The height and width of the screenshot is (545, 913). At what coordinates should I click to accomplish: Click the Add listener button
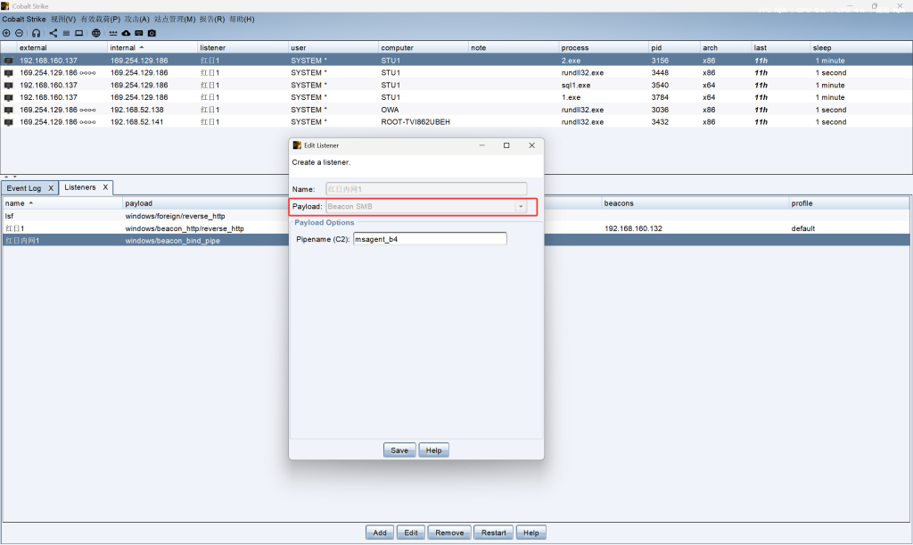[380, 533]
